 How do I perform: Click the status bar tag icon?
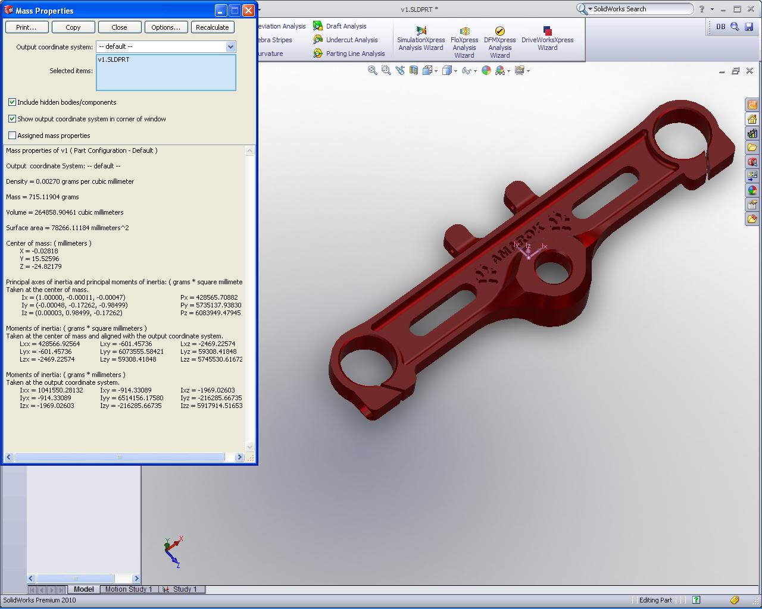click(735, 600)
